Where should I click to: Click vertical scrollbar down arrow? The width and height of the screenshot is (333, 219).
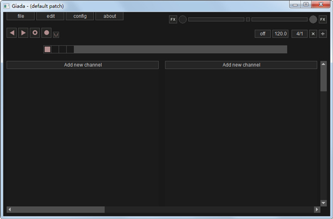click(x=324, y=203)
